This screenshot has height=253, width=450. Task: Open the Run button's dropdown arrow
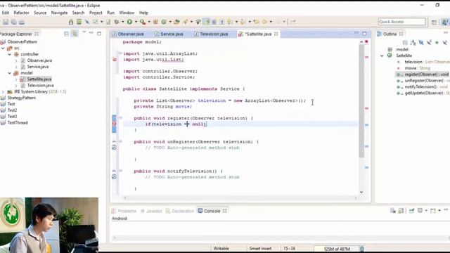click(x=136, y=22)
